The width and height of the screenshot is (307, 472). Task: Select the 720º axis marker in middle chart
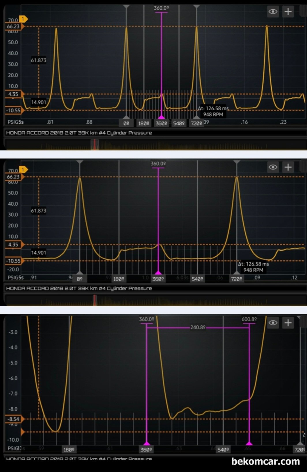tap(236, 279)
